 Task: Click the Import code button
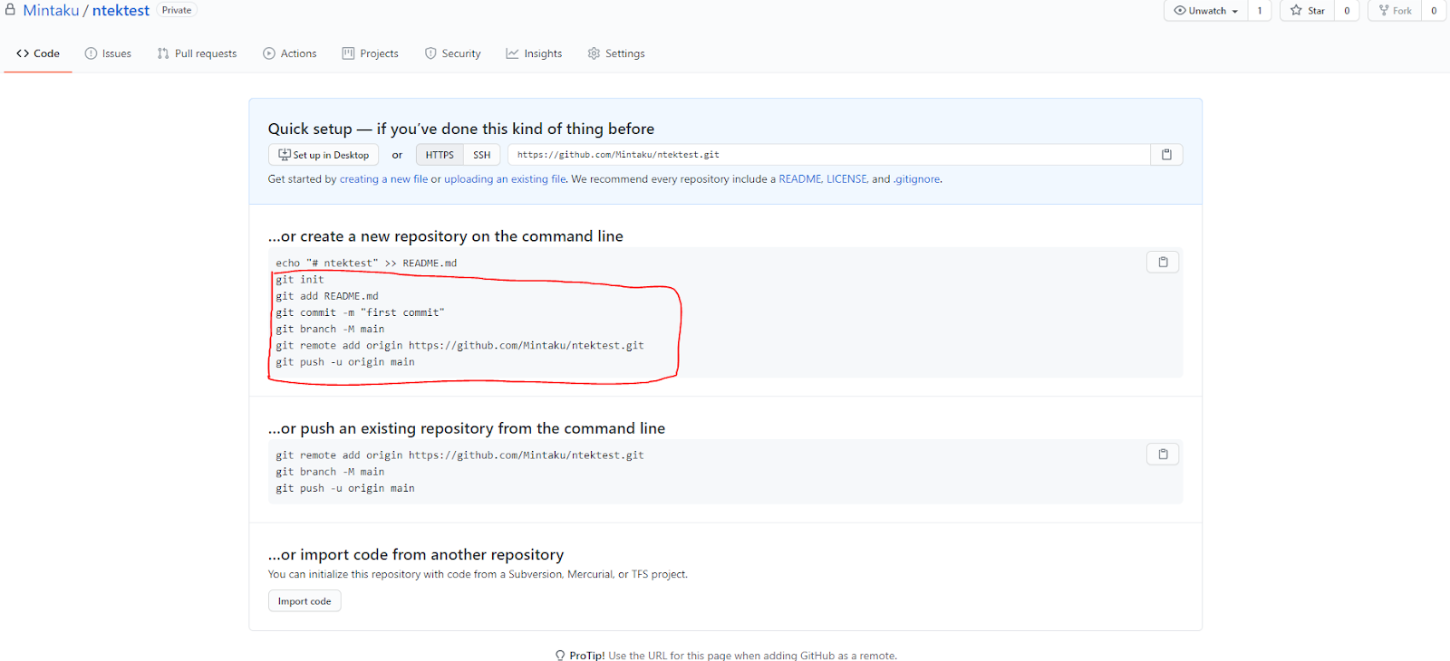[x=304, y=601]
